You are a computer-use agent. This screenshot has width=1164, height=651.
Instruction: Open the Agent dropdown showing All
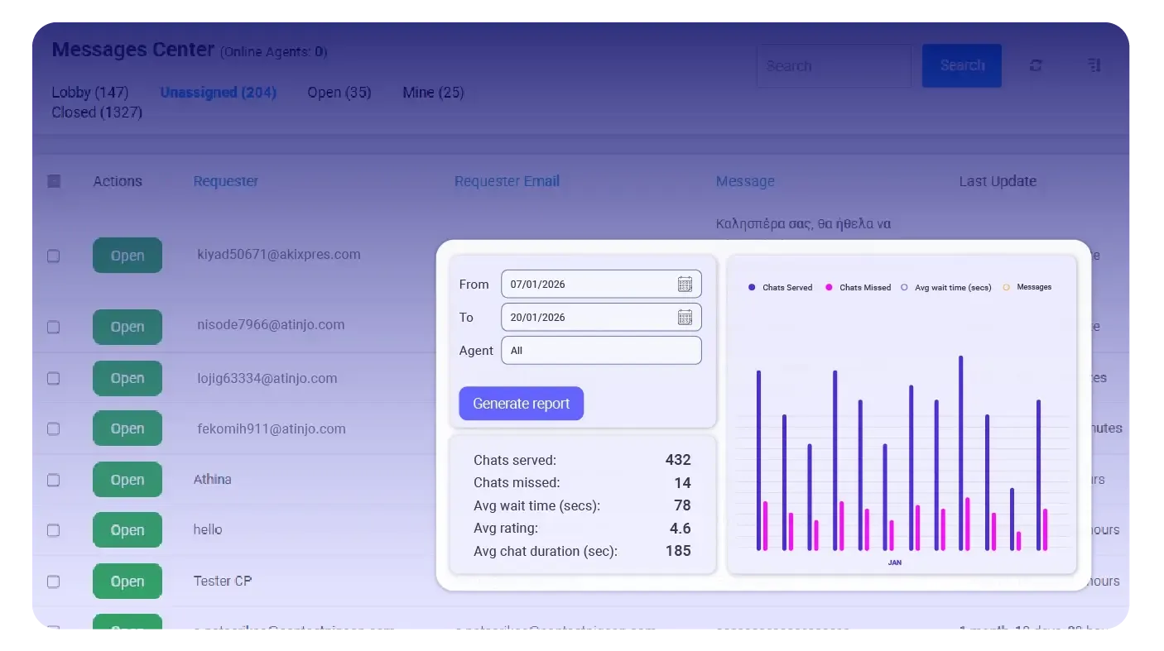point(601,350)
